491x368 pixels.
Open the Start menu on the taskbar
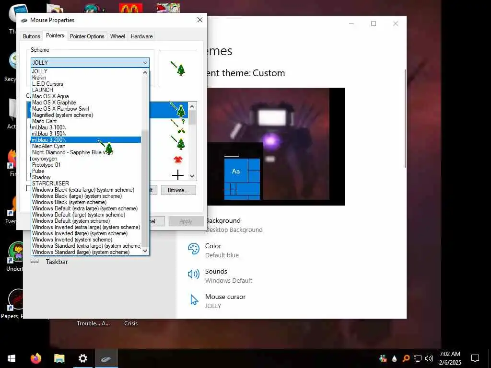pyautogui.click(x=12, y=358)
